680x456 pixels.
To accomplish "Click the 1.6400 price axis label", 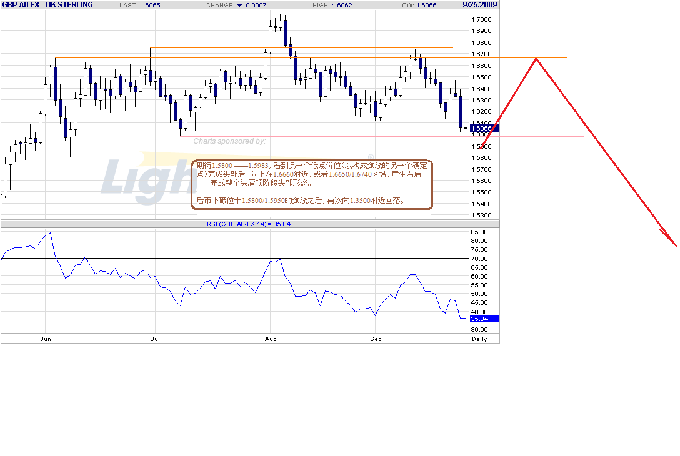I will [481, 89].
